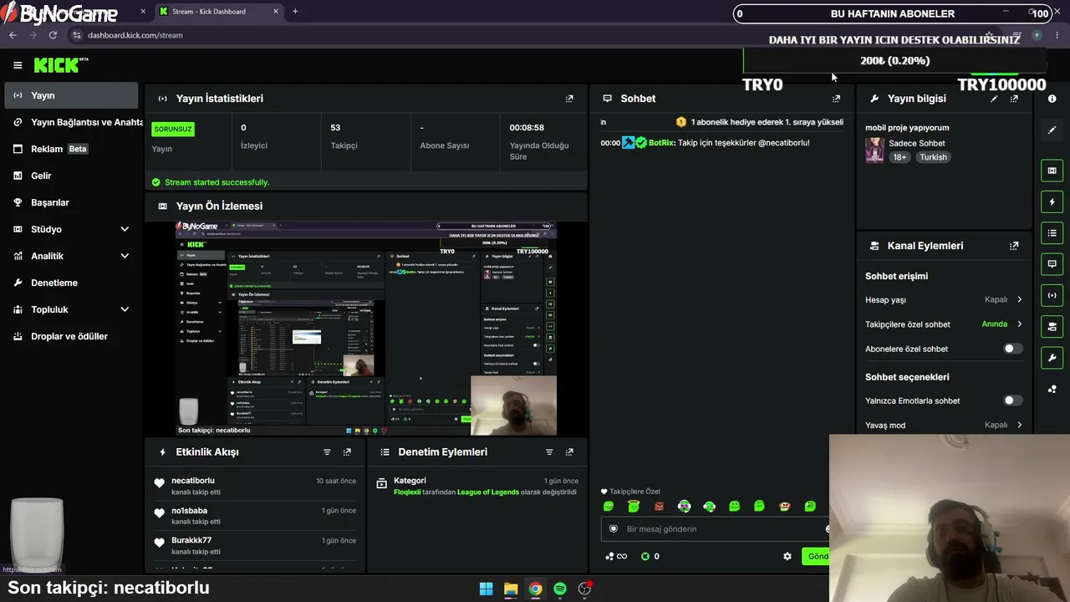Click the Yayın Ön İzlemesi stream preview
The height and width of the screenshot is (602, 1070).
(x=366, y=328)
